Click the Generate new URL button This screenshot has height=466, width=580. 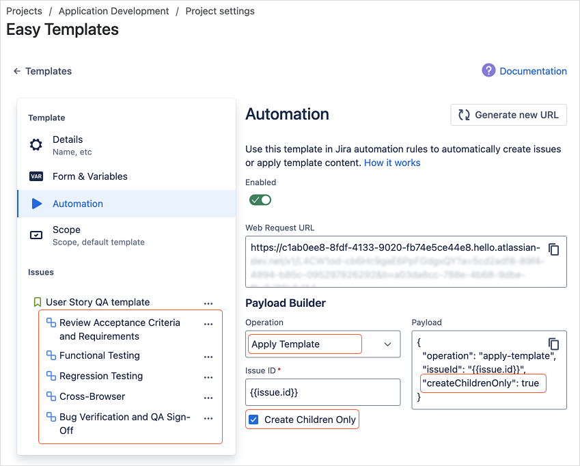[x=508, y=115]
